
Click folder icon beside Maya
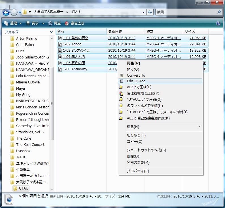click(x=12, y=89)
